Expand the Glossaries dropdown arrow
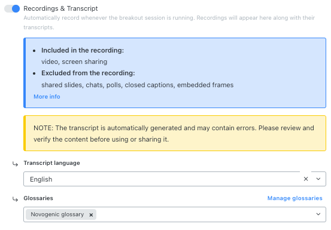Viewport: 331px width, 230px height. (x=318, y=214)
